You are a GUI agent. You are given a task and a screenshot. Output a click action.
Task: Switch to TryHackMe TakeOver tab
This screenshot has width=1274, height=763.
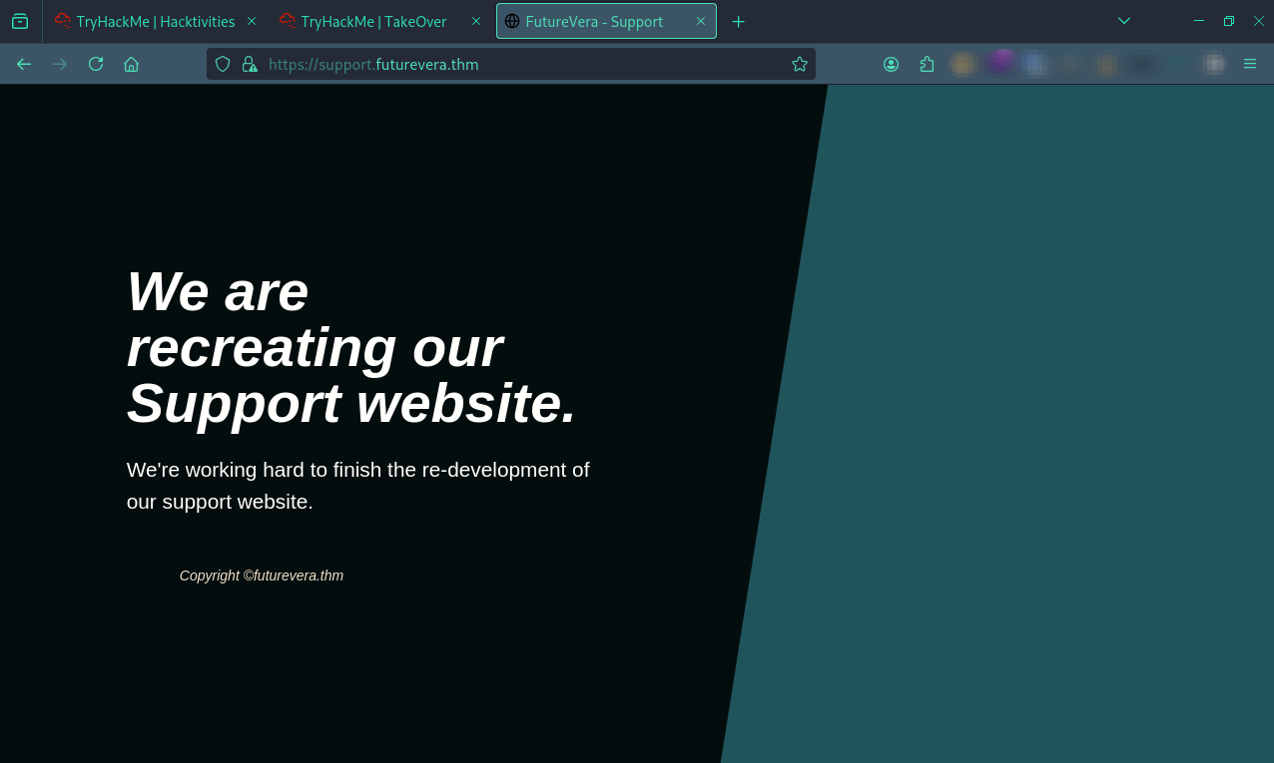pos(373,21)
